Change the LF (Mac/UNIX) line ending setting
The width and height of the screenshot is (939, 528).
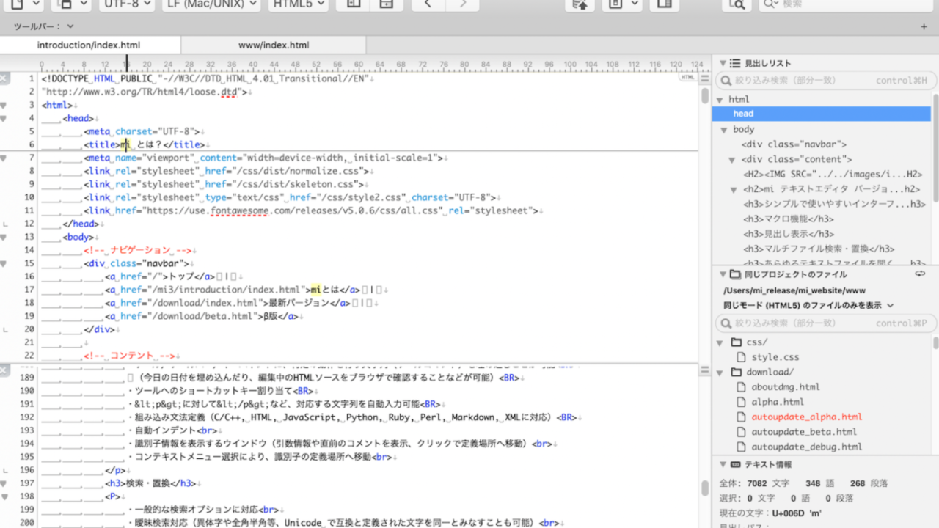211,4
